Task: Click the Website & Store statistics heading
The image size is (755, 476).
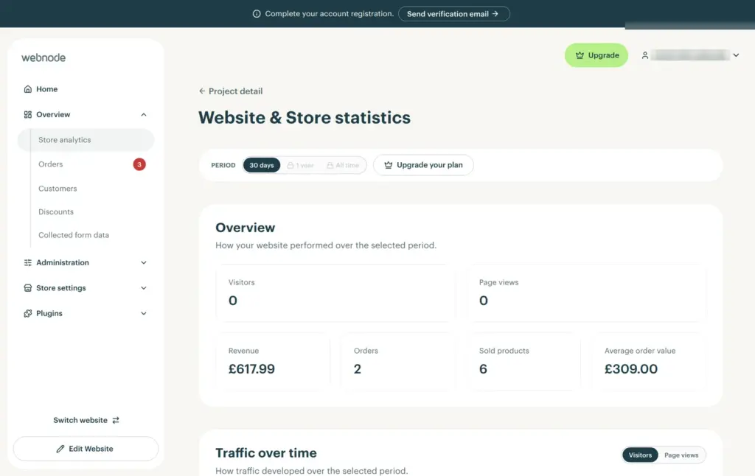Action: (x=305, y=118)
